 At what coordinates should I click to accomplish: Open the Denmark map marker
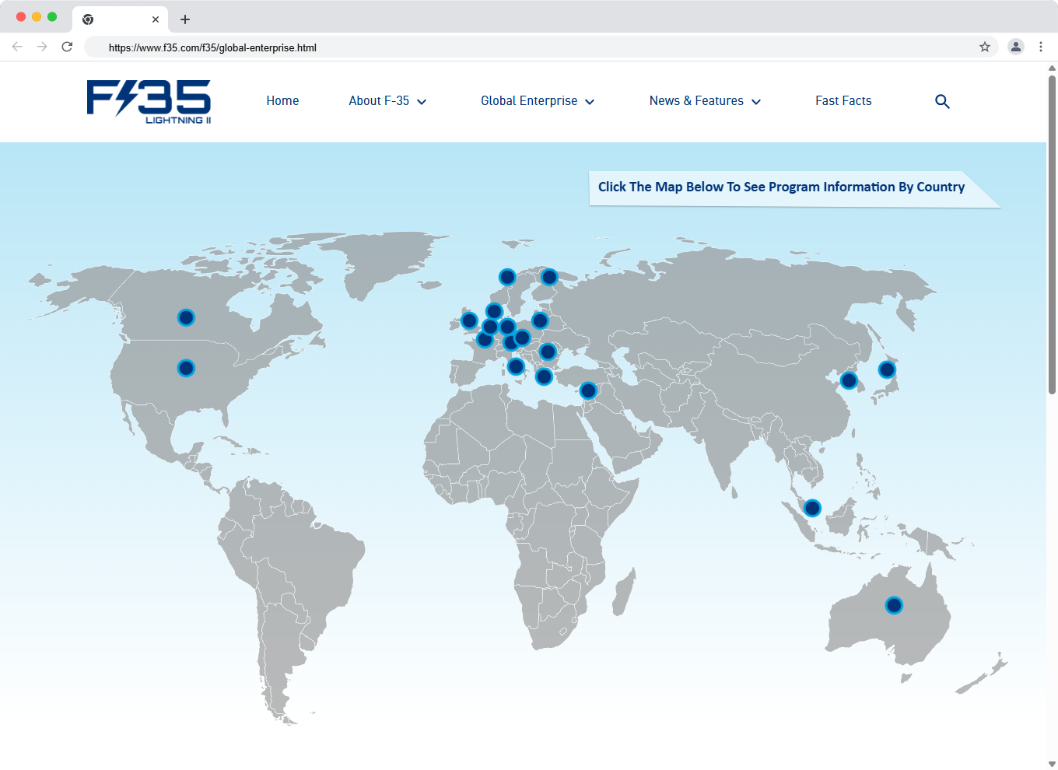point(494,312)
